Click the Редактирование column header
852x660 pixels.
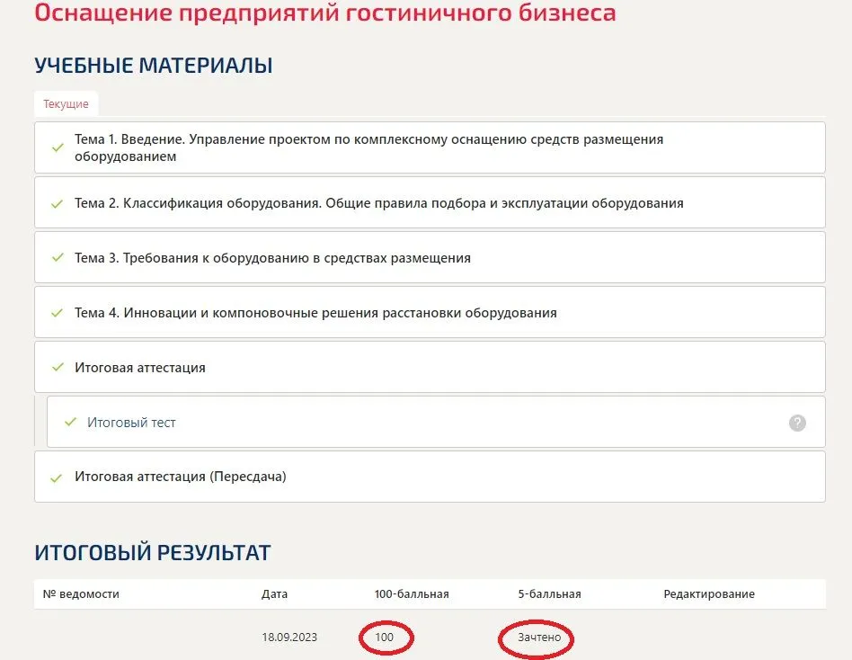[x=708, y=594]
